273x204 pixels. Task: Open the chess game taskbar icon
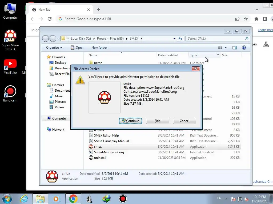90,199
